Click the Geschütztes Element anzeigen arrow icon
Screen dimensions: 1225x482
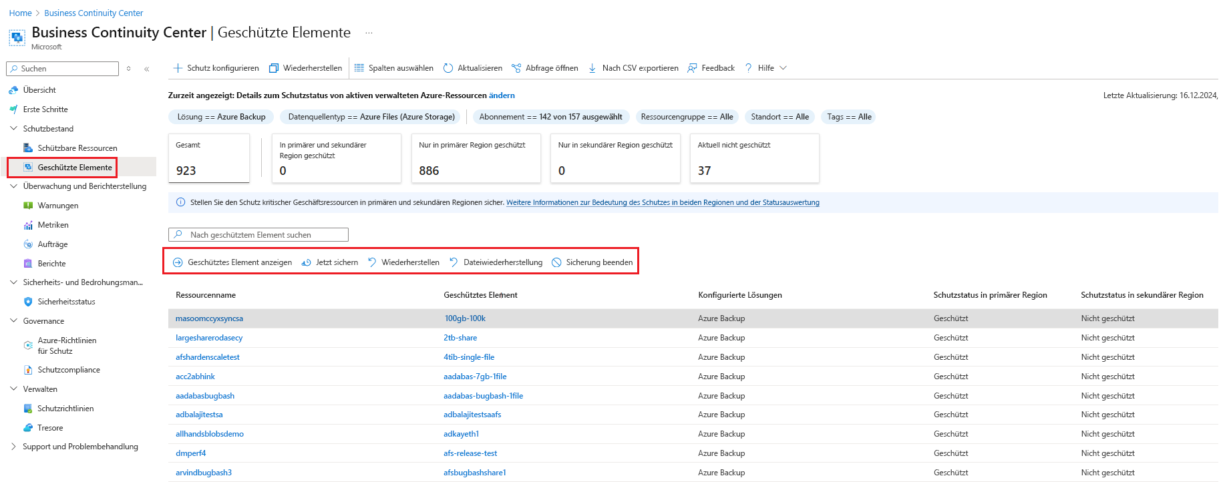tap(178, 262)
